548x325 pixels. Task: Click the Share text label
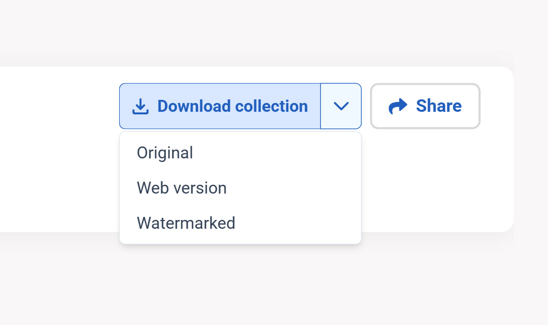pyautogui.click(x=439, y=106)
